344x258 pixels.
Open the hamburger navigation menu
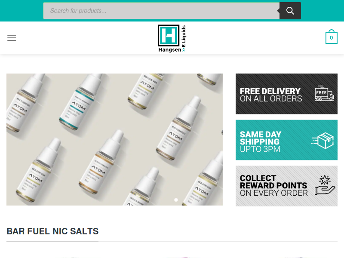12,38
